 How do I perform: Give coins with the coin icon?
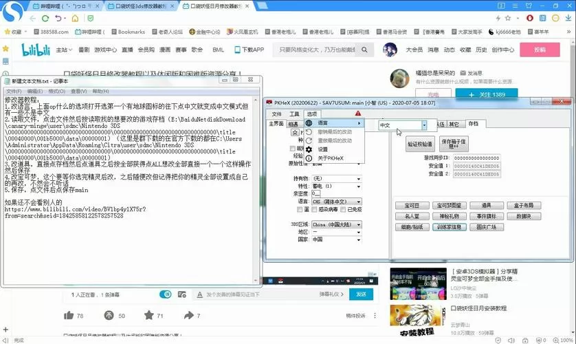109,315
